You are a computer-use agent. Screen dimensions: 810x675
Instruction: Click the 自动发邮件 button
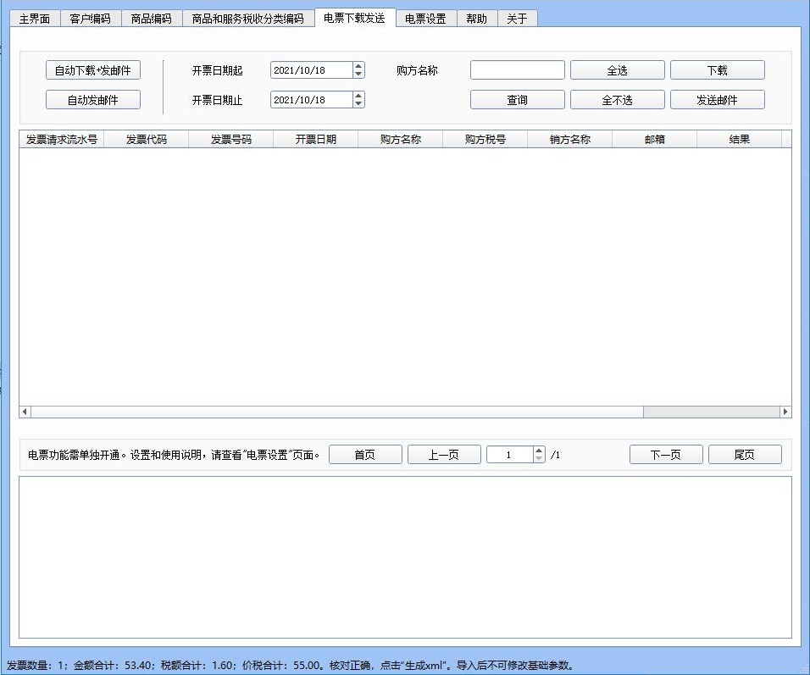coord(92,100)
